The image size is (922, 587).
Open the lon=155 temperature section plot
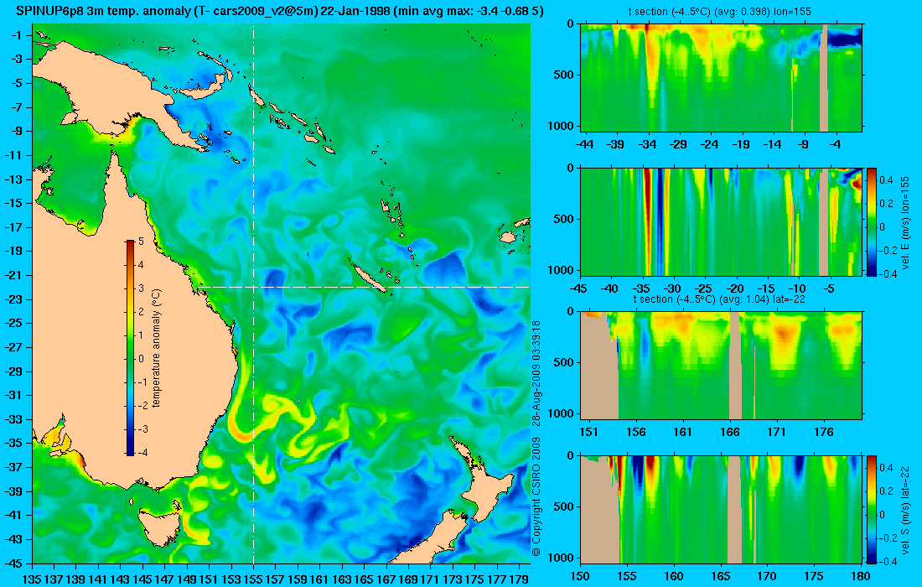722,78
